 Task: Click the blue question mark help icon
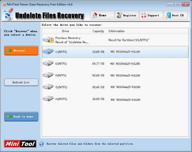(x=41, y=144)
